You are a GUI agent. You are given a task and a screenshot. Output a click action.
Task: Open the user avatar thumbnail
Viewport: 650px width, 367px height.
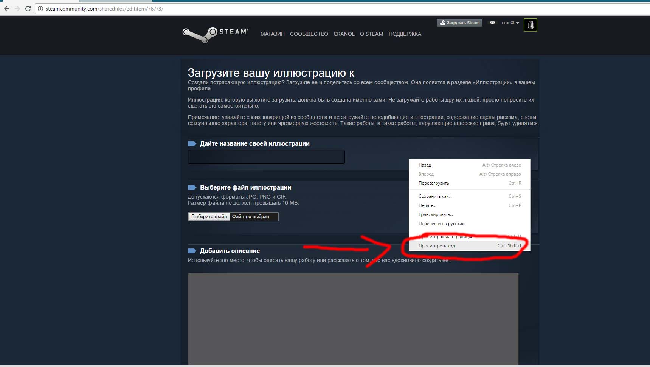pos(531,25)
